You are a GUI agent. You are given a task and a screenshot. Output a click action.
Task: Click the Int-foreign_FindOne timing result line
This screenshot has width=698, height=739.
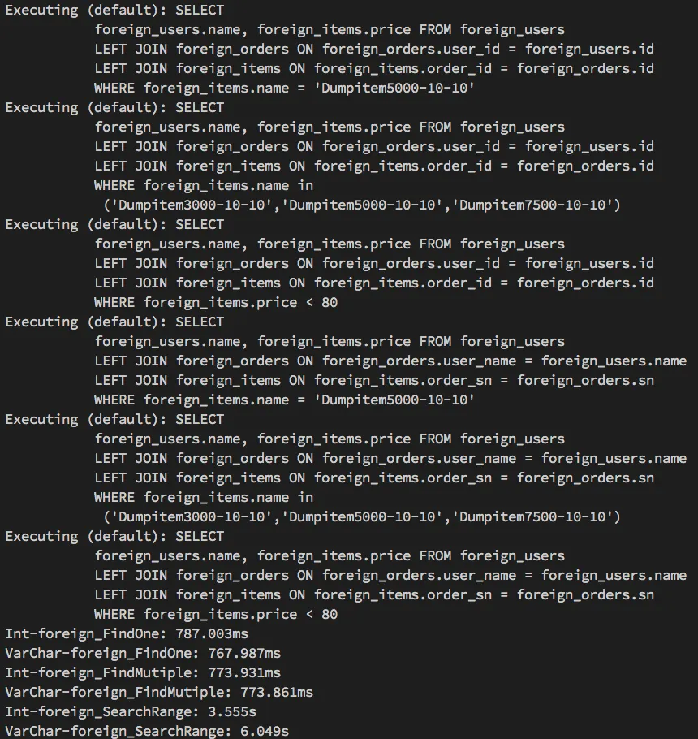(127, 634)
